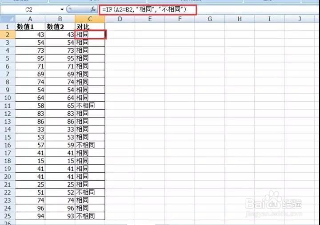The image size is (320, 225).
Task: Select column F header
Action: [x=180, y=19]
